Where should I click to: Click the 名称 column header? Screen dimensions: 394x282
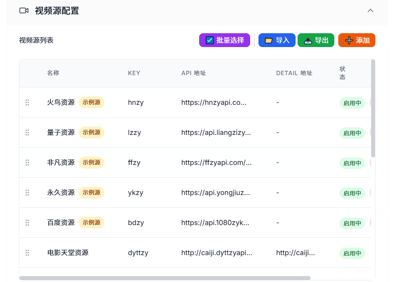point(53,73)
